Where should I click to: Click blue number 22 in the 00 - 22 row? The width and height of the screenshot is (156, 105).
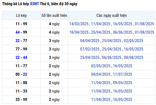click(x=25, y=74)
